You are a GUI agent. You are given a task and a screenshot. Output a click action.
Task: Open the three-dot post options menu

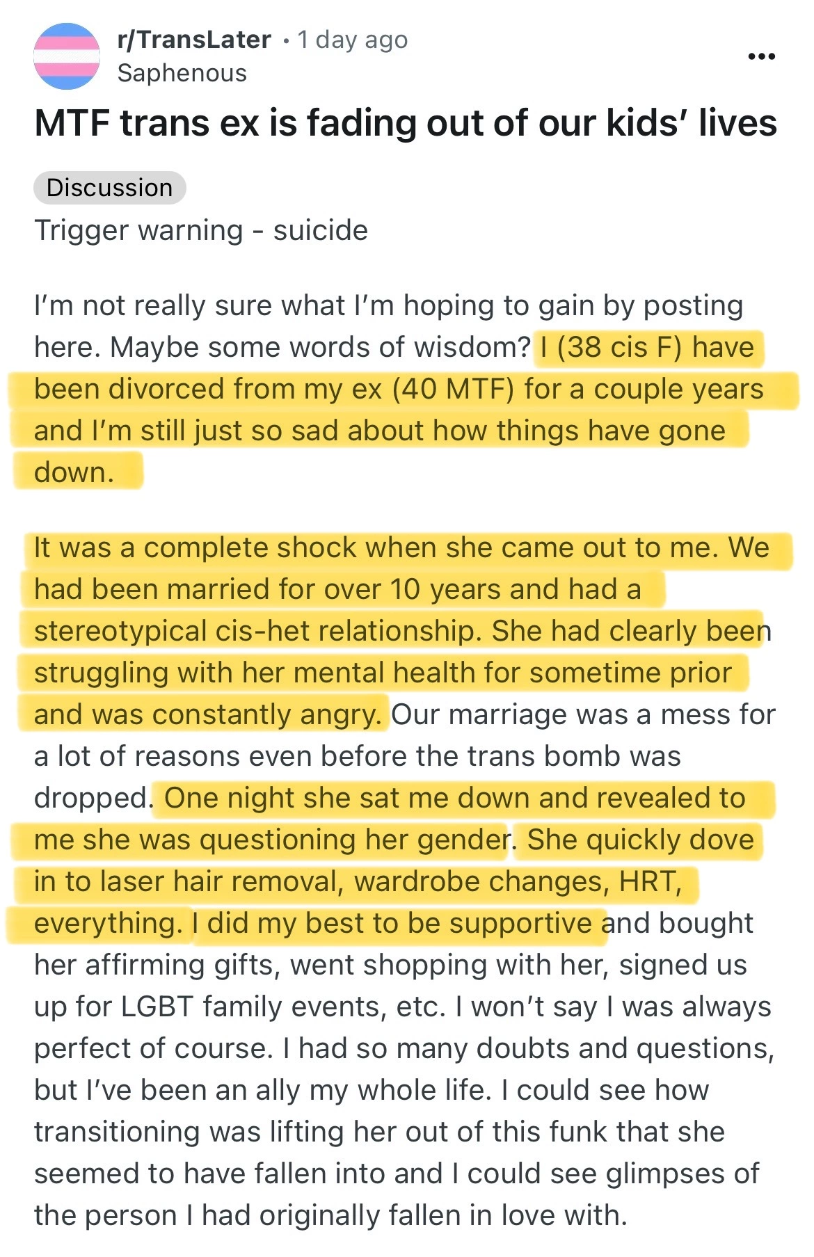click(x=761, y=56)
